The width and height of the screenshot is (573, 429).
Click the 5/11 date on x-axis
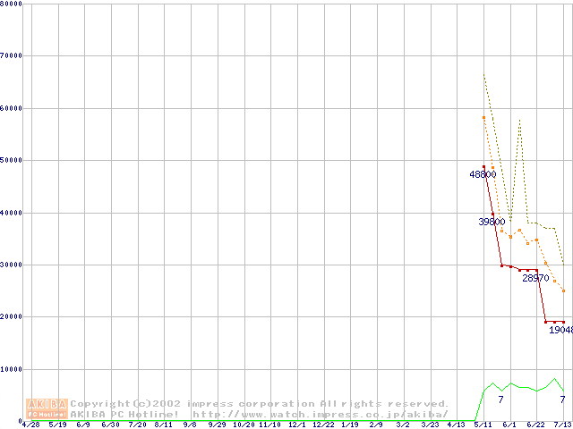point(483,425)
